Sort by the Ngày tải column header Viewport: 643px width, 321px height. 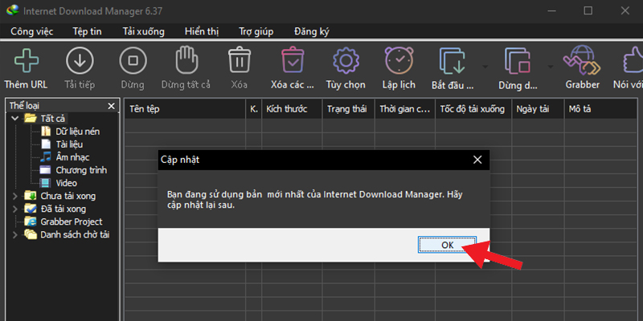(x=538, y=109)
